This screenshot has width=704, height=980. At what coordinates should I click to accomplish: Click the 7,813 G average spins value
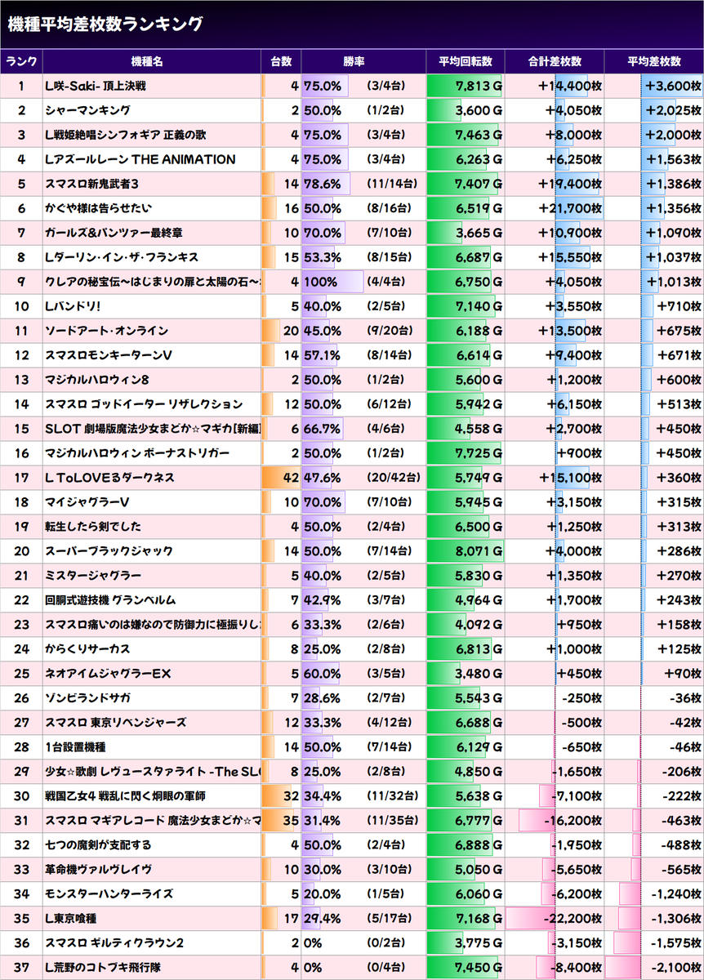(x=479, y=86)
